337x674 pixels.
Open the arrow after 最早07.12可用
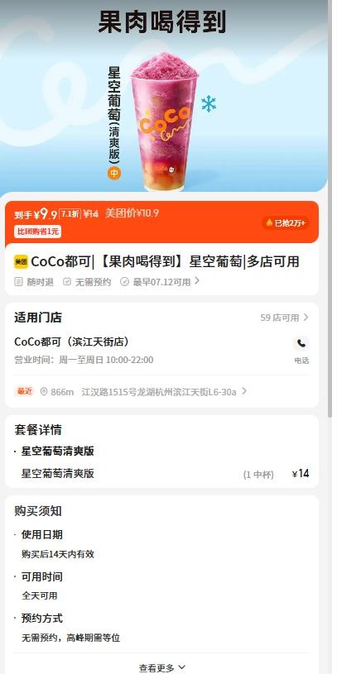(x=197, y=281)
